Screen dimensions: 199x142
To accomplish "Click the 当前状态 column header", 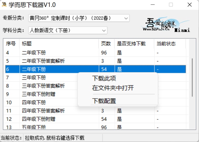I will [x=170, y=44].
